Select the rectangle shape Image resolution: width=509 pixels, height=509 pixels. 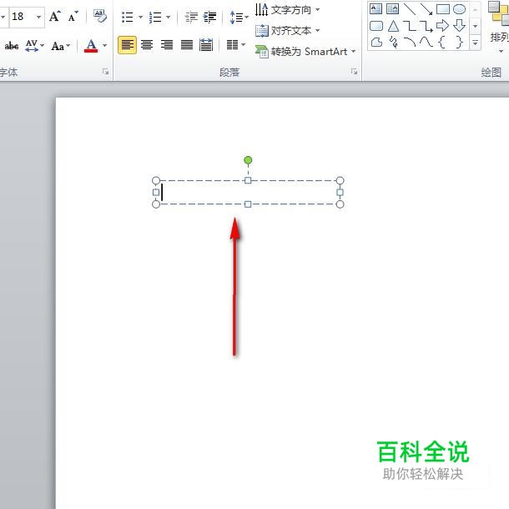click(443, 9)
